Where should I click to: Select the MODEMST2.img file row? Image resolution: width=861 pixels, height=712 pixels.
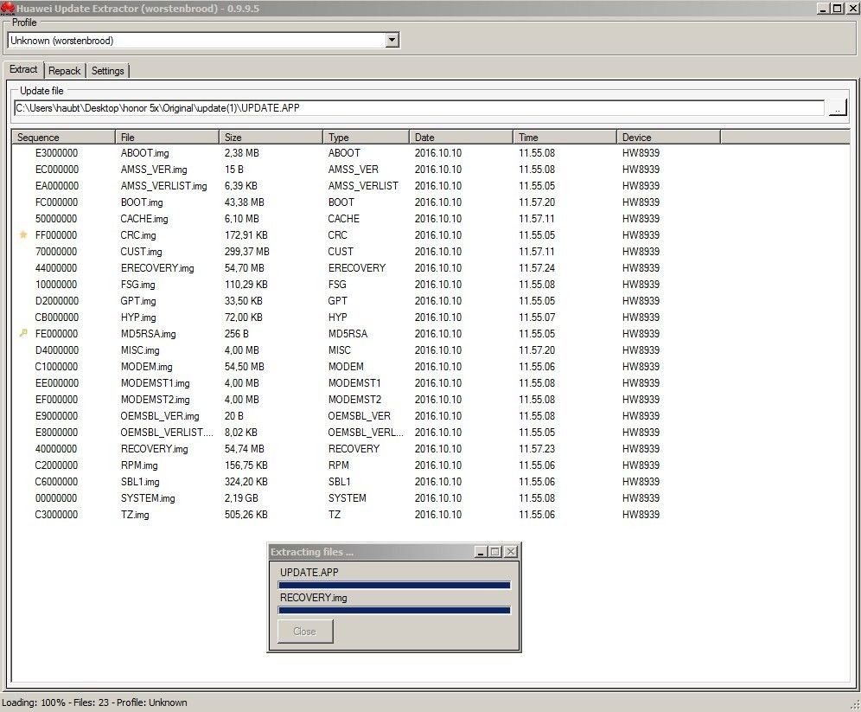coord(367,400)
